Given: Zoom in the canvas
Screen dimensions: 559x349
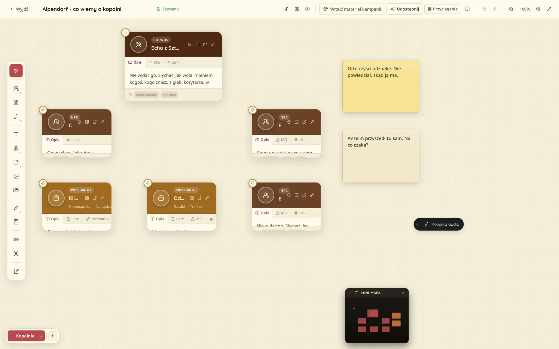Looking at the screenshot, I should pos(538,9).
